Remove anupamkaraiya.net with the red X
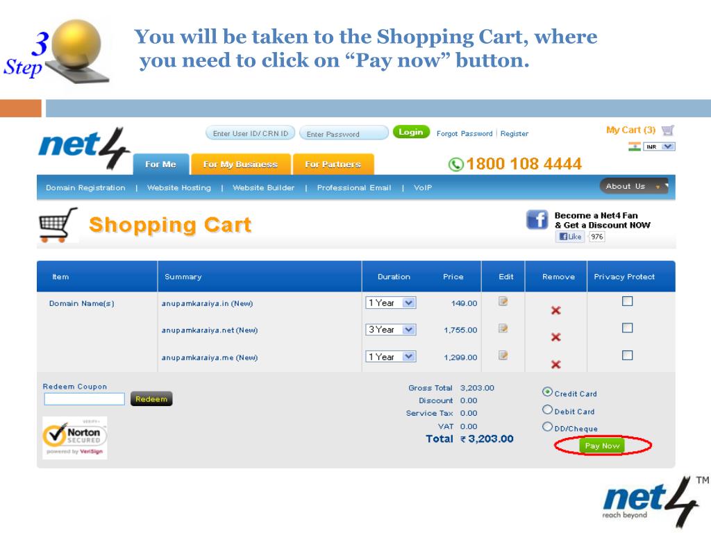 point(556,337)
